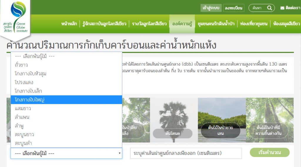Go to รางวัลลูกโลกสีเขียว menu

point(149,24)
